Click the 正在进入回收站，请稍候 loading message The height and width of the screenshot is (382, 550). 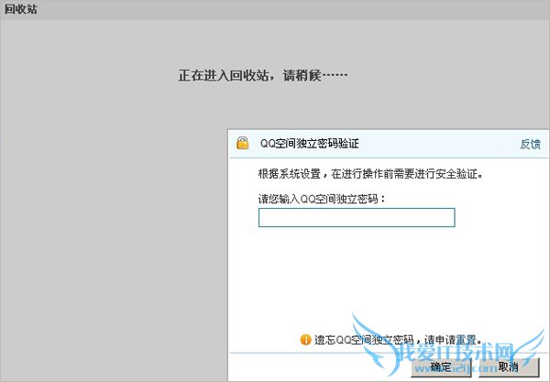(263, 75)
